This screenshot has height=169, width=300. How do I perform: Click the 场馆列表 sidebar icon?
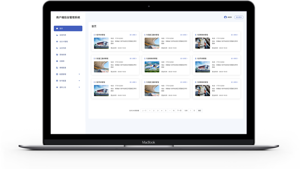coord(57,35)
